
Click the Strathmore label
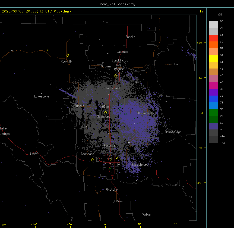[x=140, y=165]
